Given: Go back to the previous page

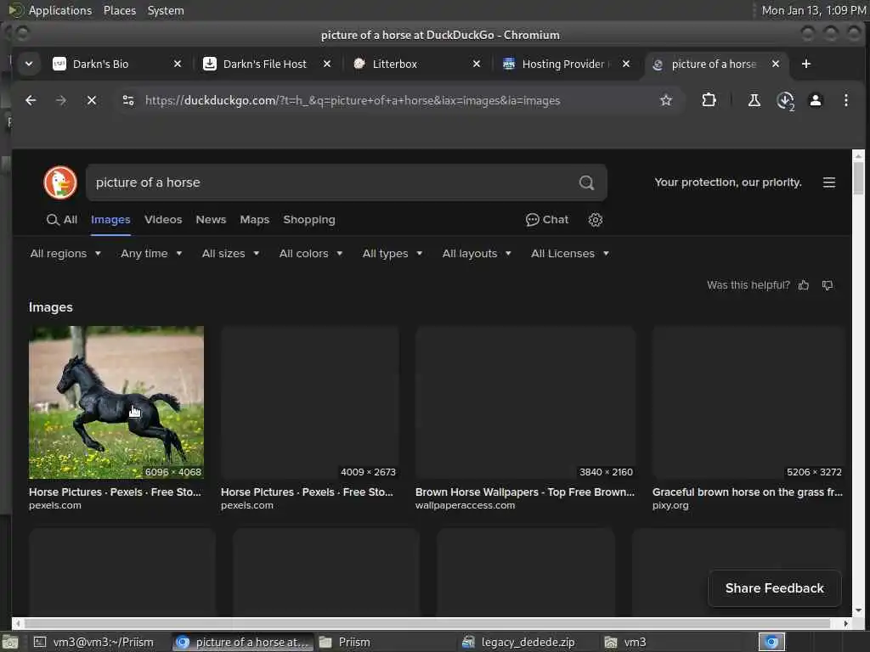Looking at the screenshot, I should pos(31,100).
